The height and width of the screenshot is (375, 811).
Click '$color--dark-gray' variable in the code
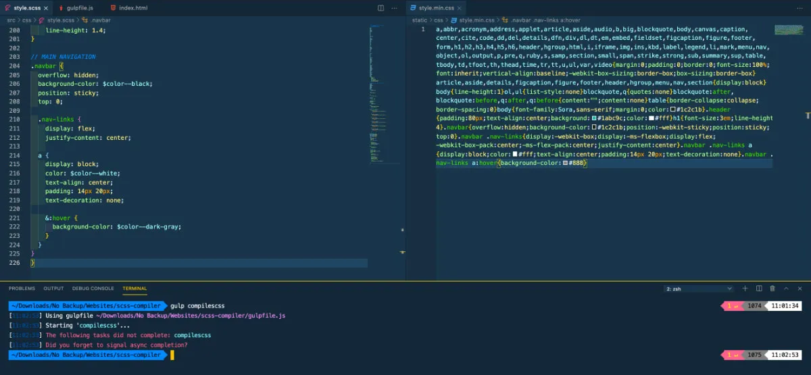click(x=149, y=226)
